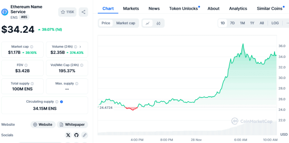This screenshot has width=289, height=143.
Task: Set chart range to All
Action: point(262,23)
